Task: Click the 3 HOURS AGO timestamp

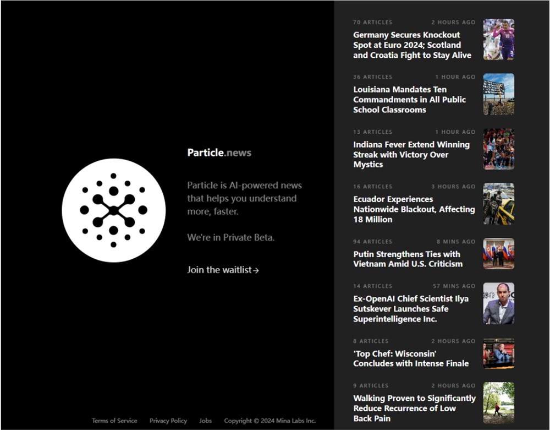Action: pyautogui.click(x=453, y=187)
